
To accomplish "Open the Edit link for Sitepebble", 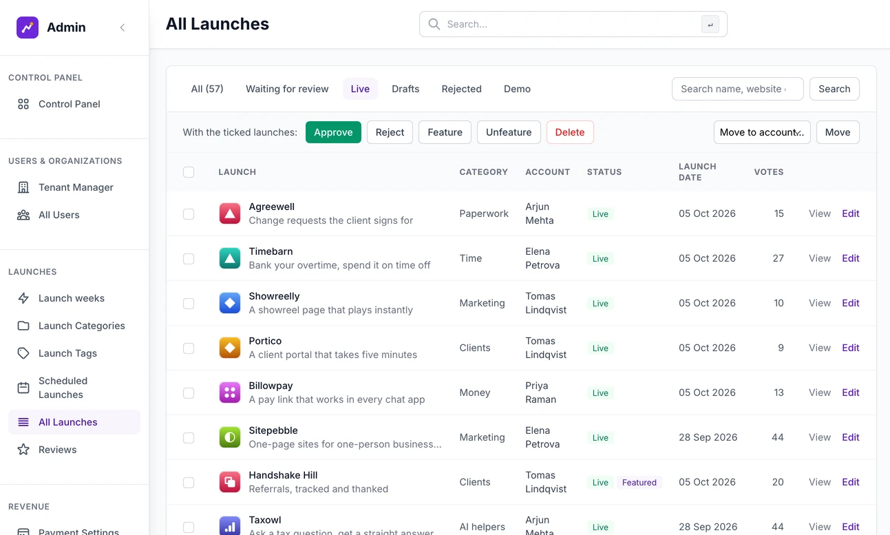I will (851, 437).
